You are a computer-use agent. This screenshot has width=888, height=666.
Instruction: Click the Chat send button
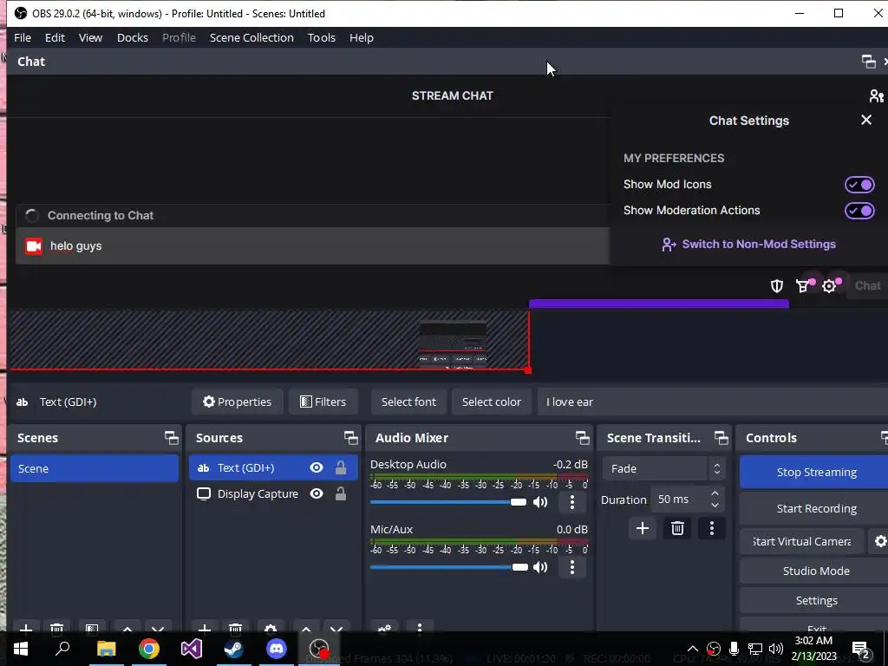click(867, 286)
